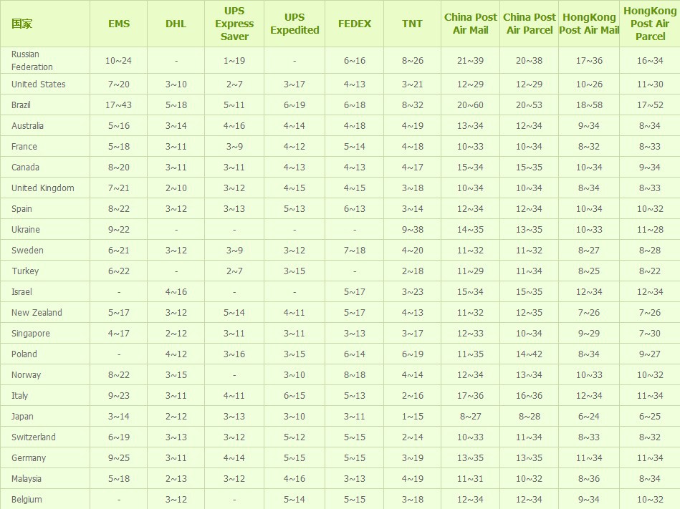This screenshot has height=509, width=680.
Task: Click the Singapore row label
Action: click(x=30, y=334)
